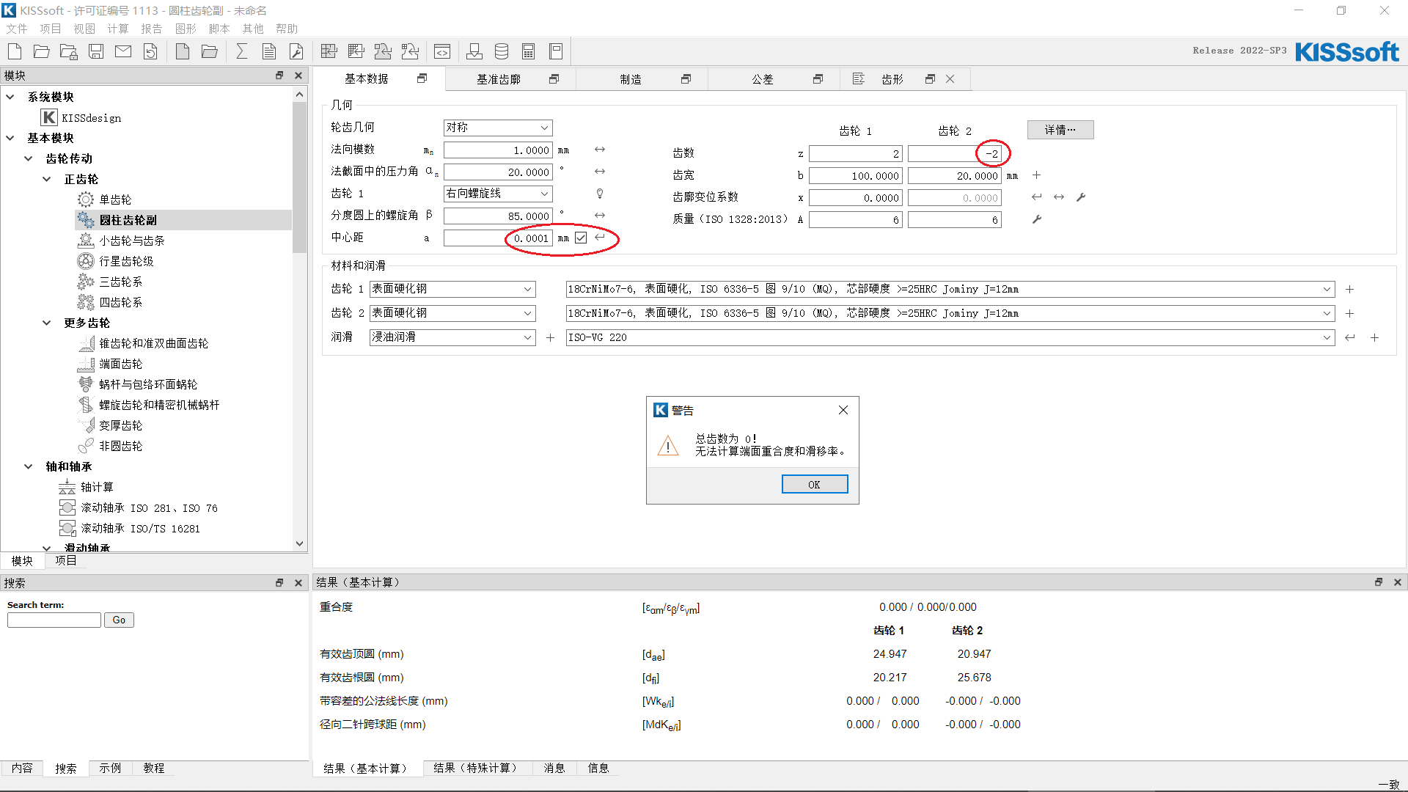
Task: Click the 详情 button
Action: coord(1060,130)
